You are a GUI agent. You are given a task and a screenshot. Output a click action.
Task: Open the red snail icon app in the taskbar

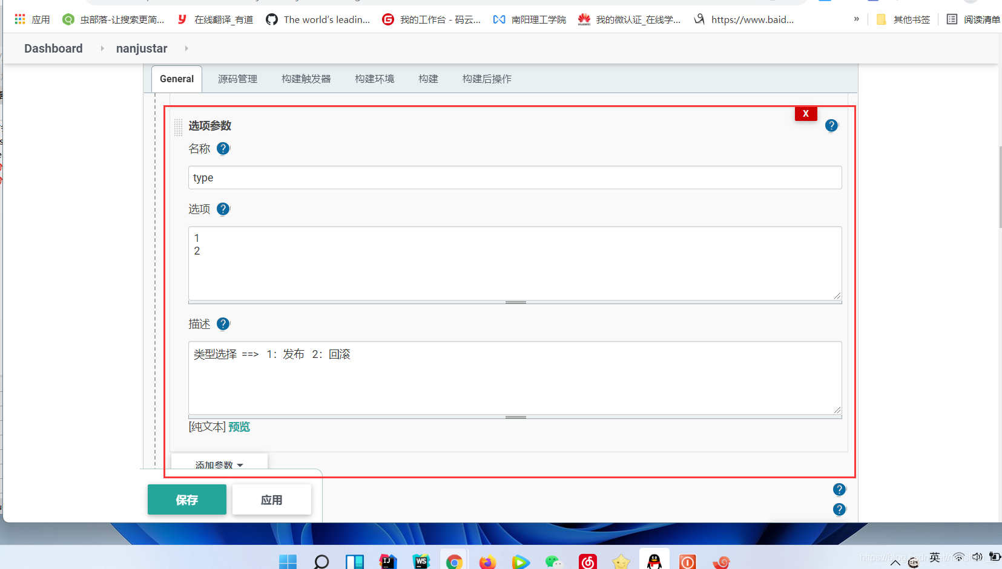click(721, 562)
